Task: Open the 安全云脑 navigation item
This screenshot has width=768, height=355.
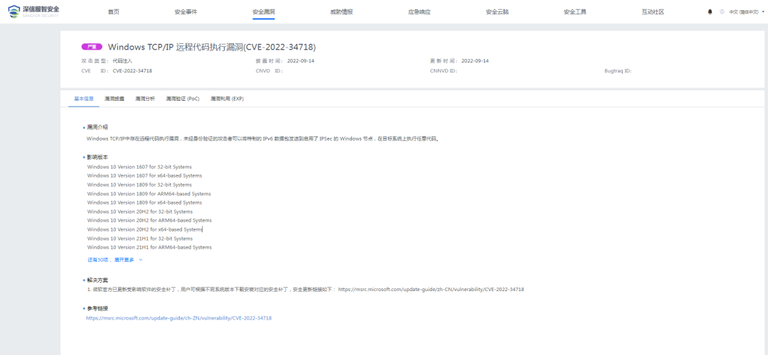Action: click(x=497, y=12)
